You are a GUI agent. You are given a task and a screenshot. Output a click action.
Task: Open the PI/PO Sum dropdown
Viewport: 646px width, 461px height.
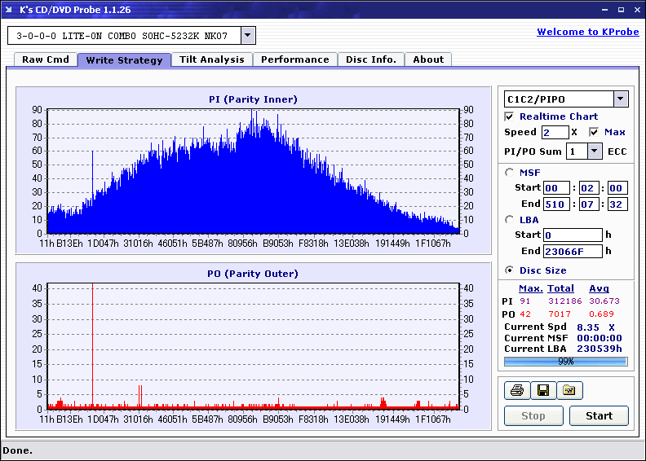click(595, 151)
